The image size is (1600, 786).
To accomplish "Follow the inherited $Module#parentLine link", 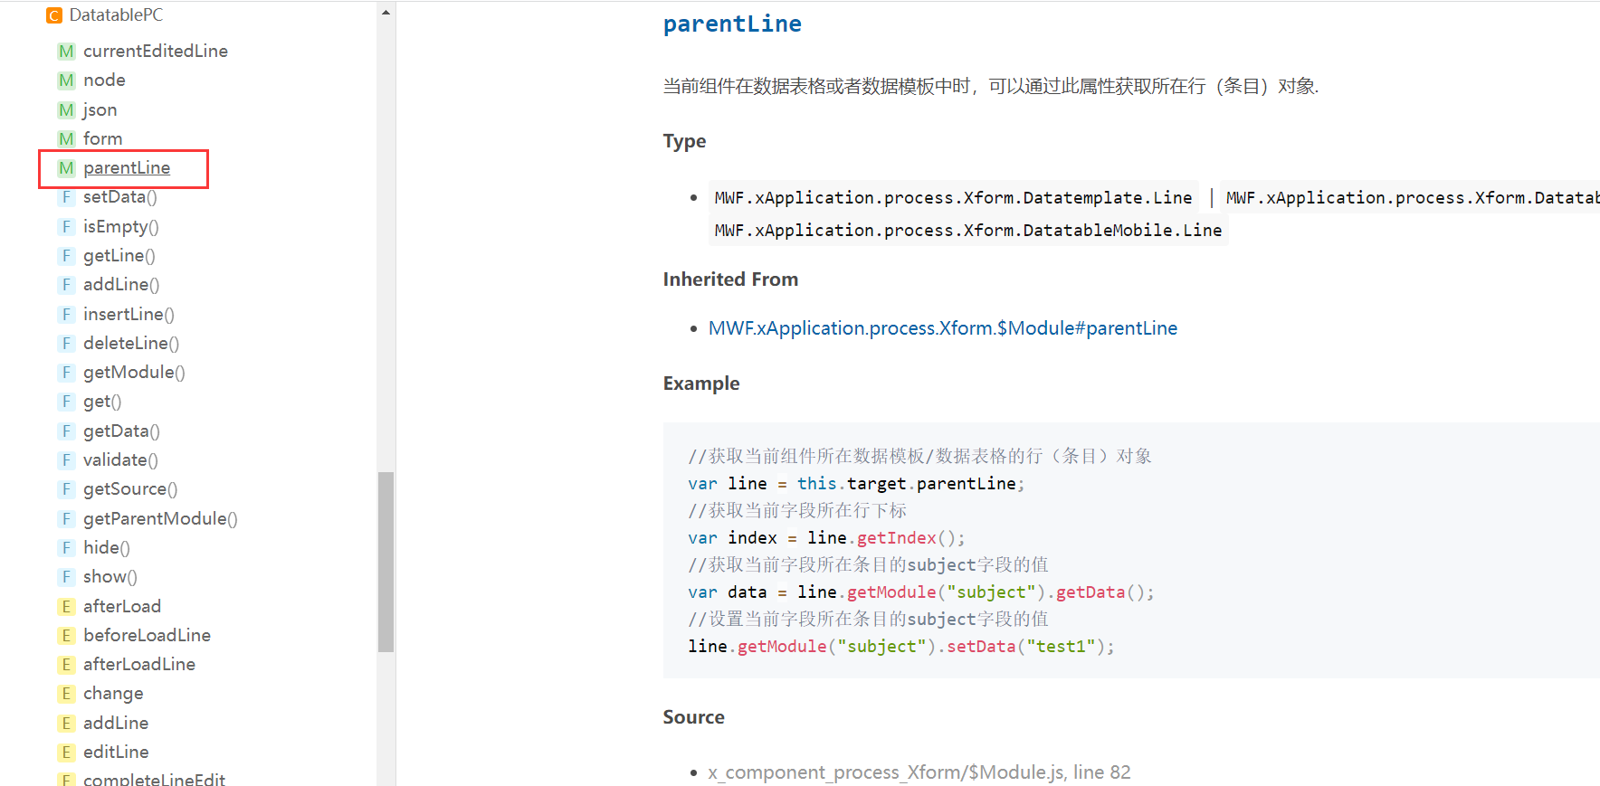I will coord(942,328).
